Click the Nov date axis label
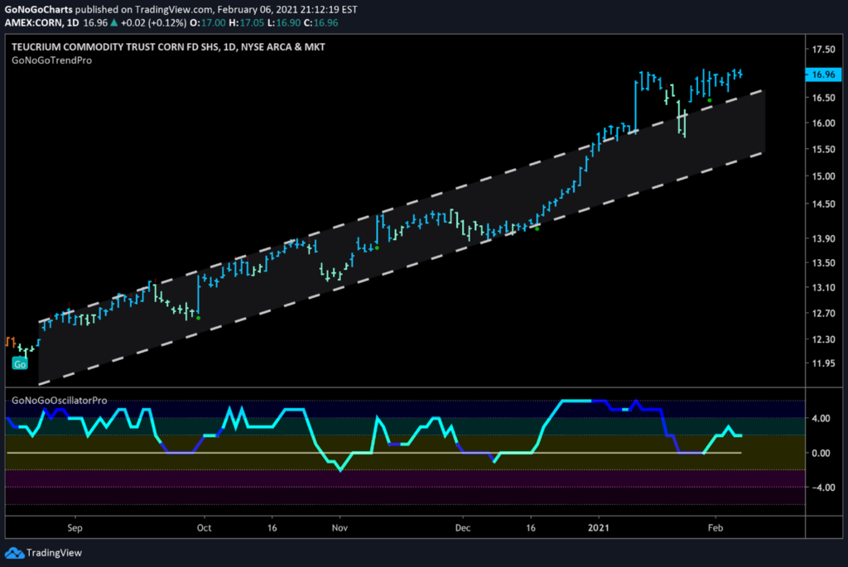Viewport: 848px width, 567px height. 340,527
